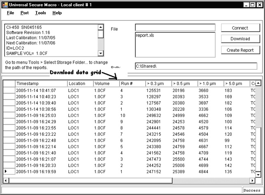Click the 25006 cell in the grid
This screenshot has height=195, width=265.
click(179, 165)
